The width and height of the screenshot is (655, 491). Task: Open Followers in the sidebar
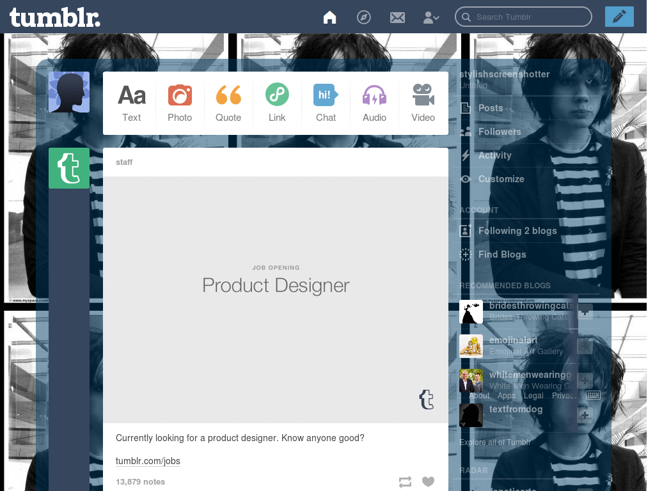coord(526,132)
